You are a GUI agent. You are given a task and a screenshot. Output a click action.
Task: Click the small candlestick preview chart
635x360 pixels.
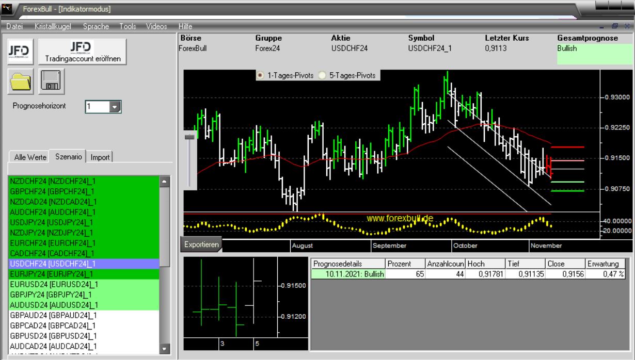pyautogui.click(x=246, y=303)
